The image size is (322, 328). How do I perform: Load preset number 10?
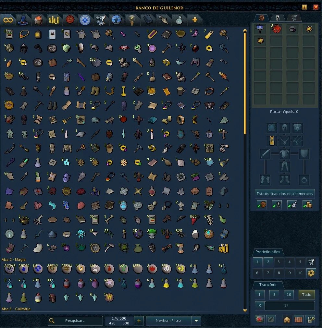(300, 273)
